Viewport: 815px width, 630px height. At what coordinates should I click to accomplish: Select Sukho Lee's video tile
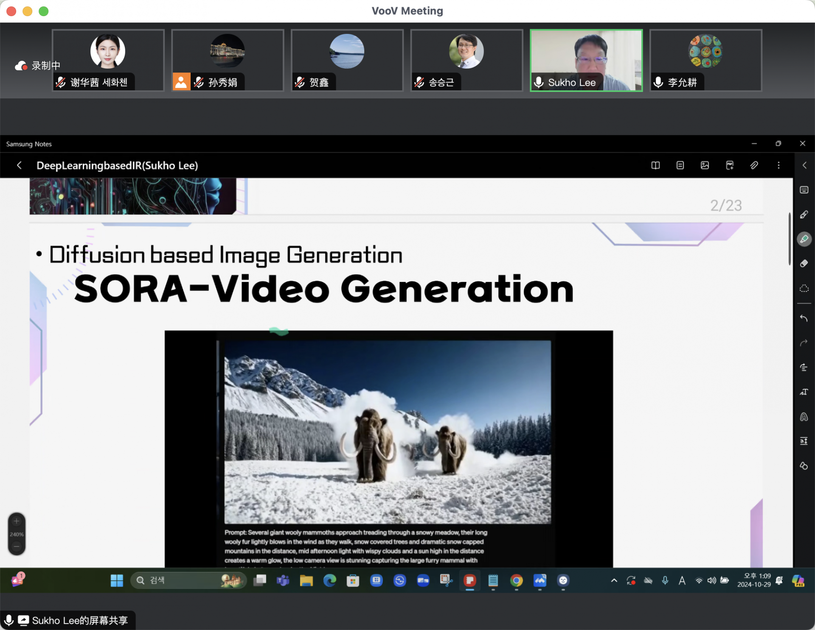[x=586, y=60]
